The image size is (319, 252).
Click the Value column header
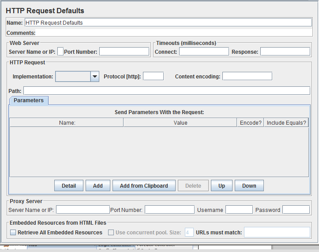coord(180,122)
